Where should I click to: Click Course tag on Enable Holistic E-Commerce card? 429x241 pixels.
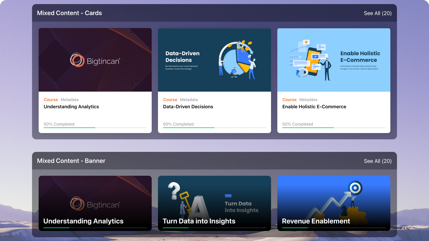(290, 100)
